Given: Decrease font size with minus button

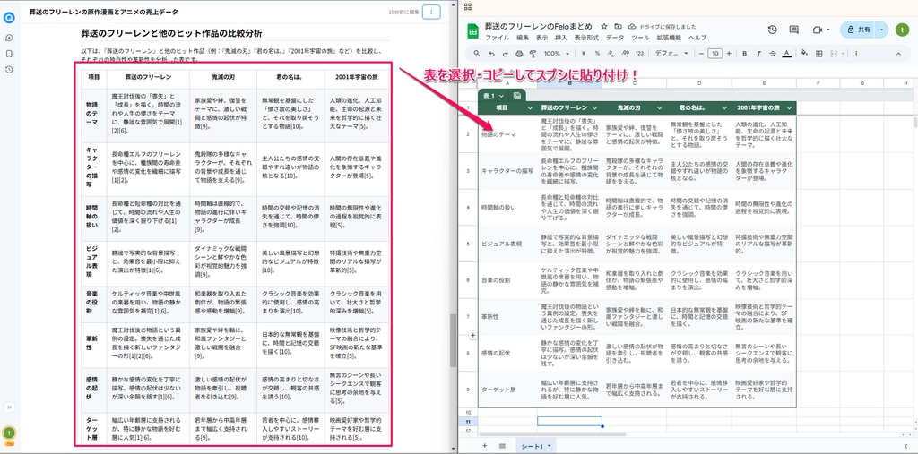Looking at the screenshot, I should tap(701, 54).
